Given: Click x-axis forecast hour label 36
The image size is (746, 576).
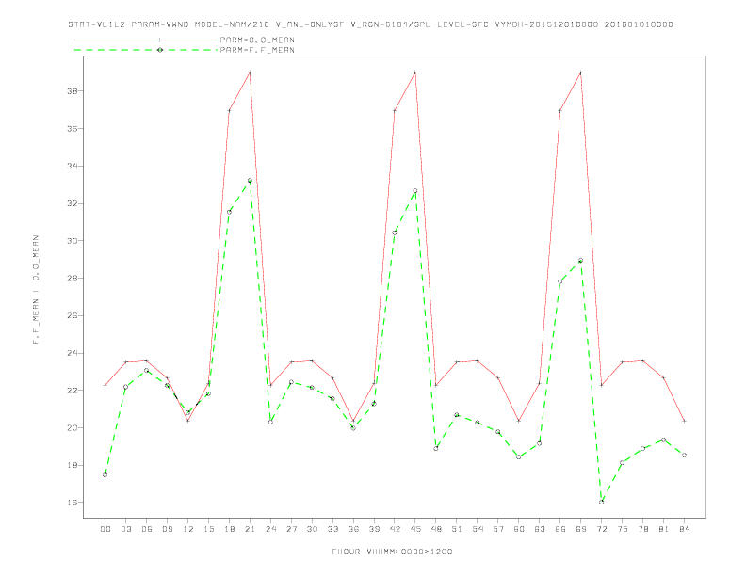Looking at the screenshot, I should tap(353, 529).
